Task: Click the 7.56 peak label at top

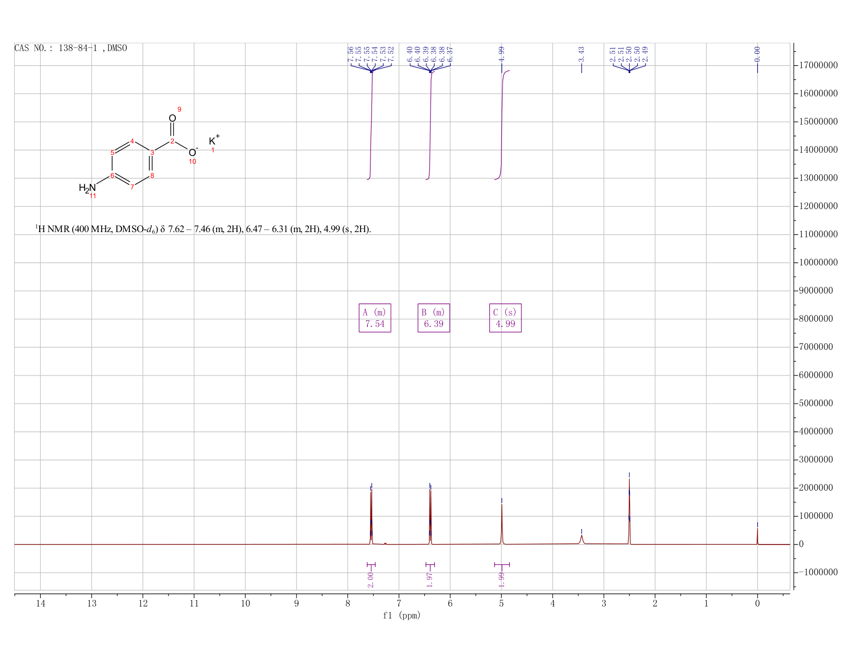Action: pyautogui.click(x=351, y=53)
